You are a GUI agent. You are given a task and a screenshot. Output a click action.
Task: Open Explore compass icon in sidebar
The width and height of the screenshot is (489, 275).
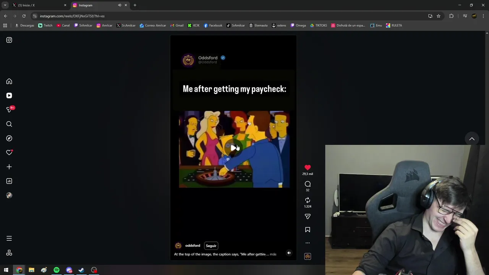click(9, 138)
